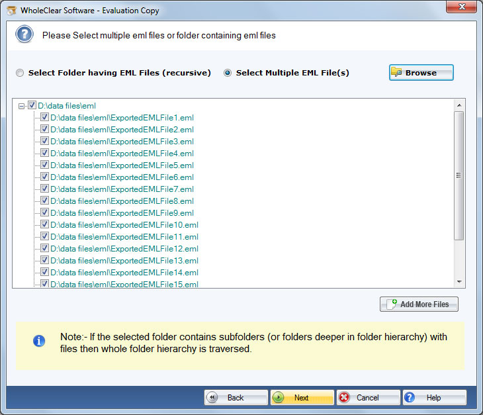This screenshot has height=415, width=483.
Task: Toggle ExportedEMLFile5.eml checkbox
Action: point(45,165)
